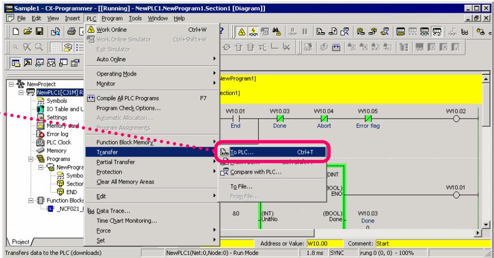Select END section in project tree
The image size is (494, 258).
72,192
